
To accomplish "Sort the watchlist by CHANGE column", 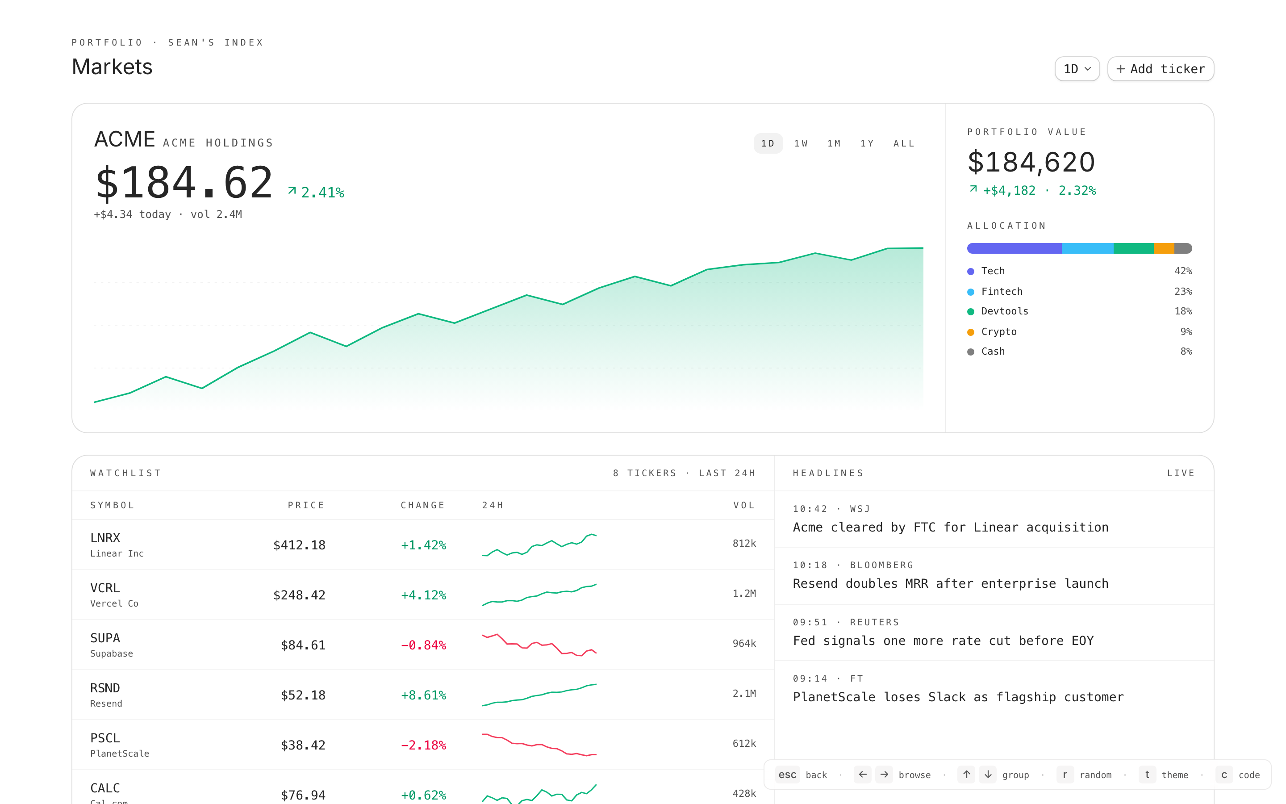I will [x=422, y=505].
